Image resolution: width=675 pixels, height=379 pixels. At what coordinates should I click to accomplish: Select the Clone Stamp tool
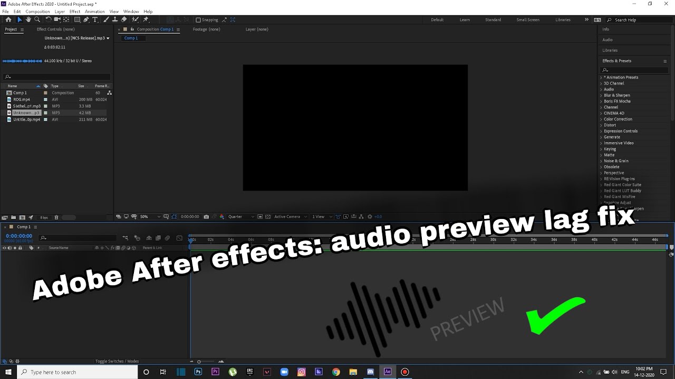115,19
